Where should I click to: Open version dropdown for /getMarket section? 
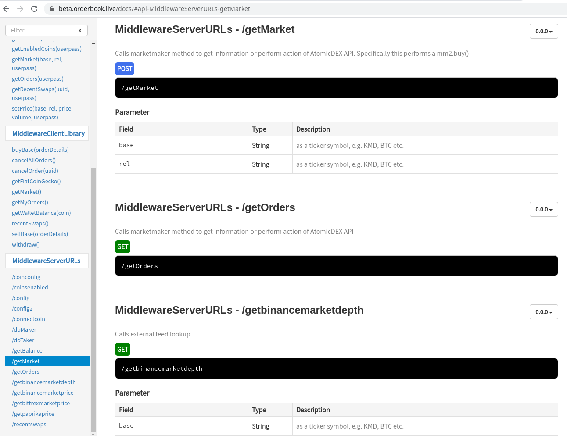[x=543, y=31]
